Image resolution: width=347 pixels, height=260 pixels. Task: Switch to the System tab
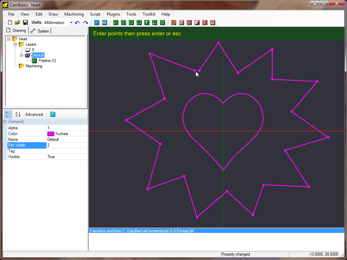tap(40, 31)
